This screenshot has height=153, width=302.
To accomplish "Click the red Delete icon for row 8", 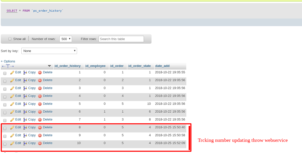I will click(40, 128).
